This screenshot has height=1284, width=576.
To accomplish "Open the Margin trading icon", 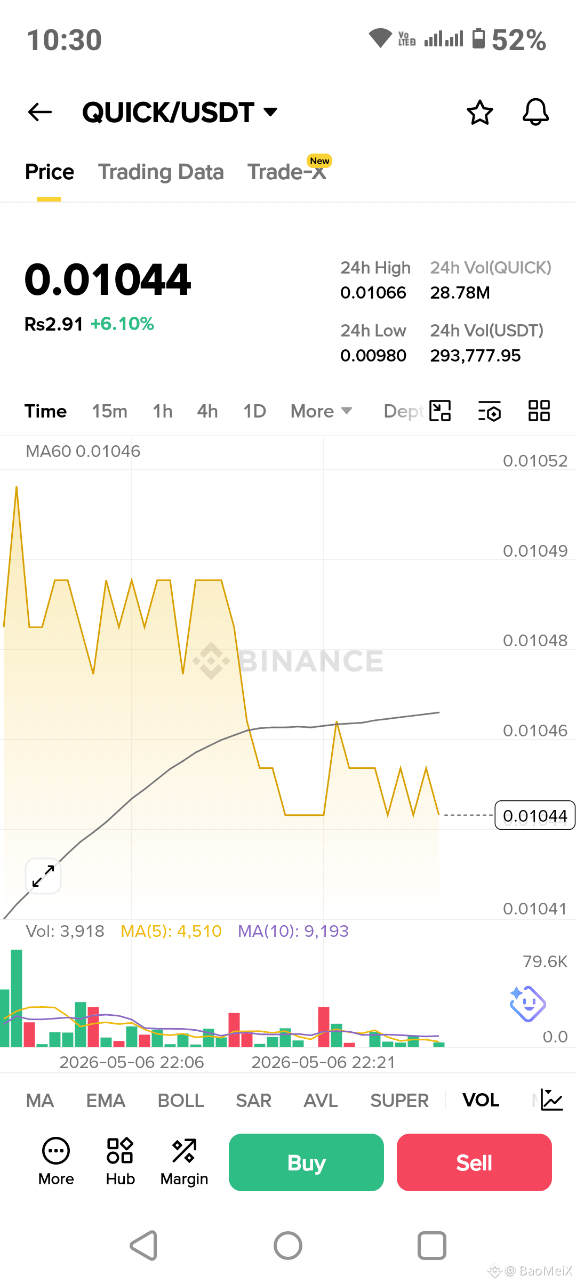I will point(184,1161).
